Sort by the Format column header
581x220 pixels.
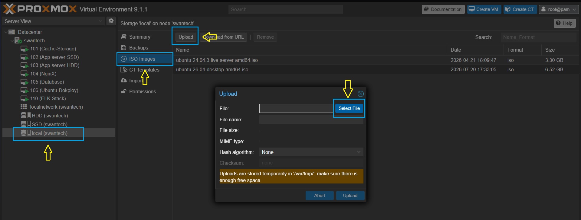523,50
